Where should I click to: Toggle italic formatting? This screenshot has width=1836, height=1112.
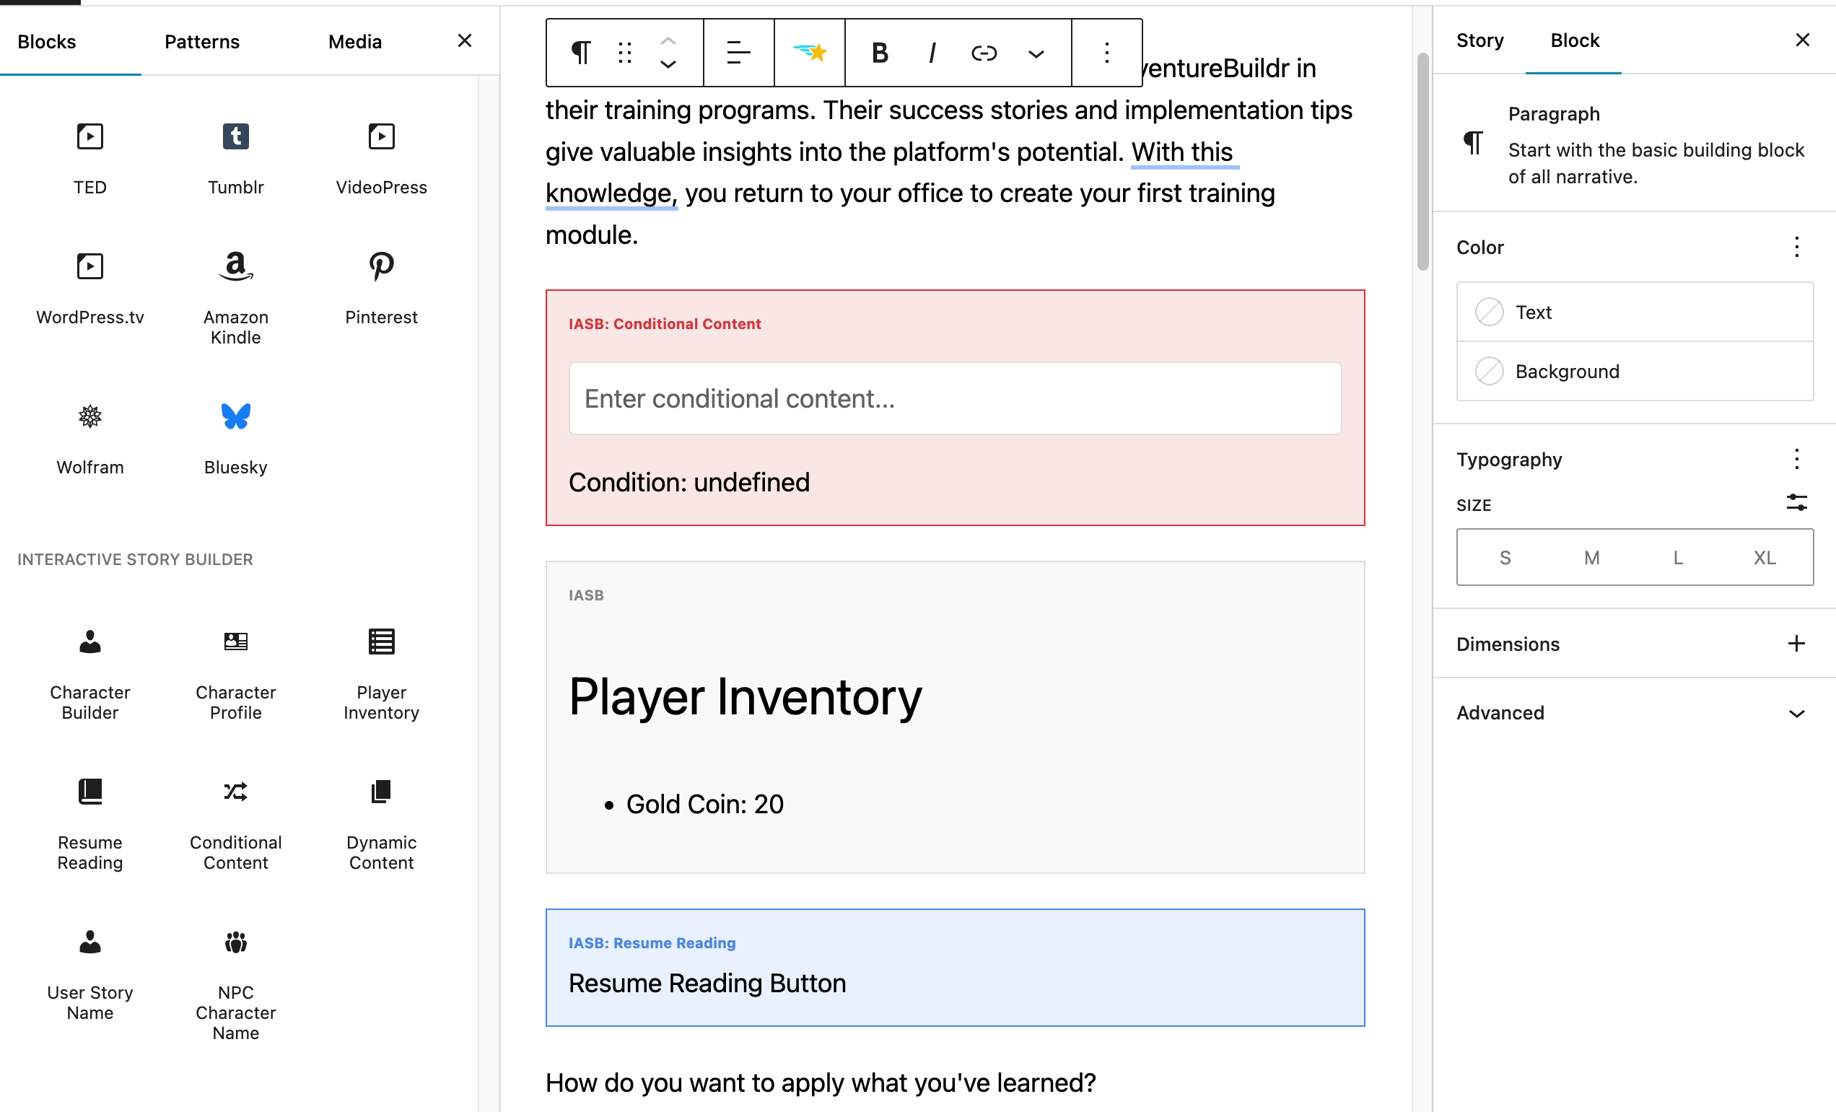click(932, 53)
